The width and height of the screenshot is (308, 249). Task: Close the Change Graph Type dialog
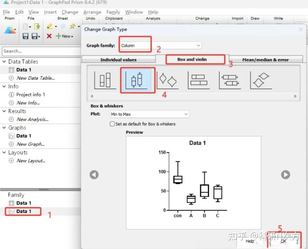300,30
